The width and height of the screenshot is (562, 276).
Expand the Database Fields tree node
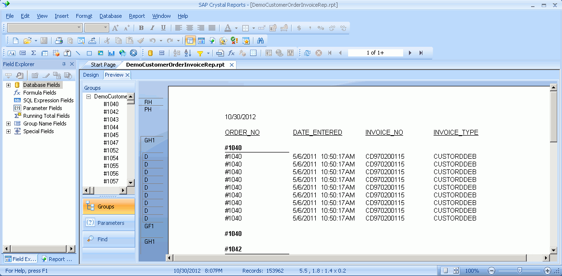pyautogui.click(x=8, y=85)
